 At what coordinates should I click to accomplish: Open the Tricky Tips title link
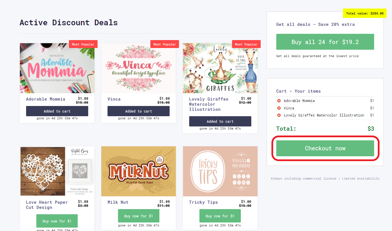(203, 202)
